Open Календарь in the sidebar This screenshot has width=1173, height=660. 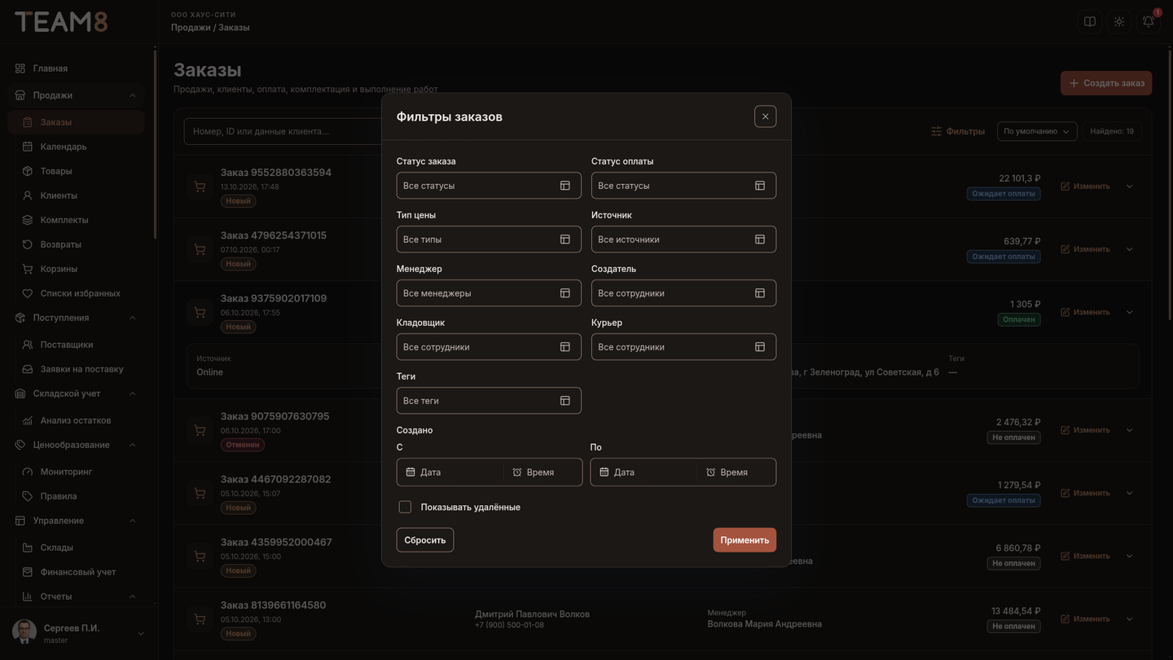coord(77,147)
